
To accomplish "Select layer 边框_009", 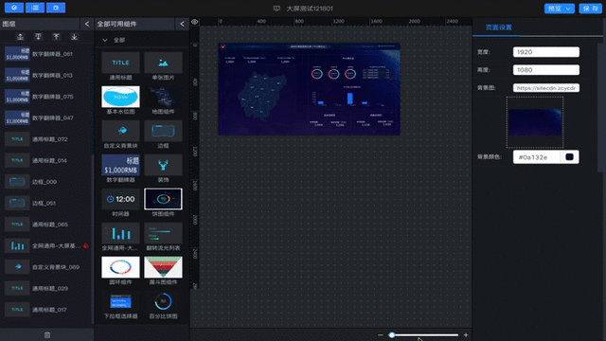I will click(x=46, y=182).
